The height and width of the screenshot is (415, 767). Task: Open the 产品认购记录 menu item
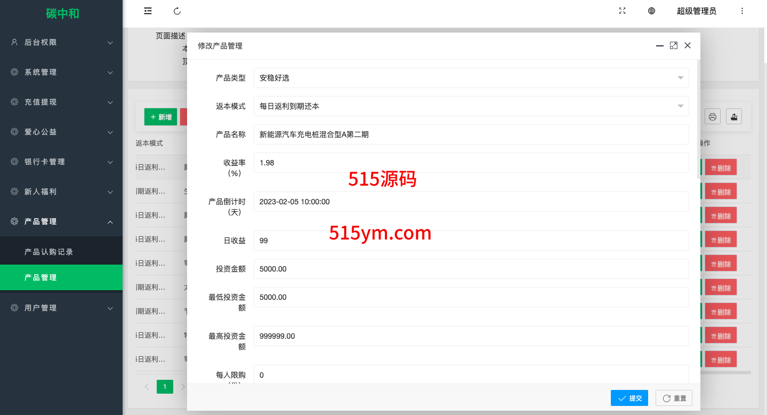[49, 252]
